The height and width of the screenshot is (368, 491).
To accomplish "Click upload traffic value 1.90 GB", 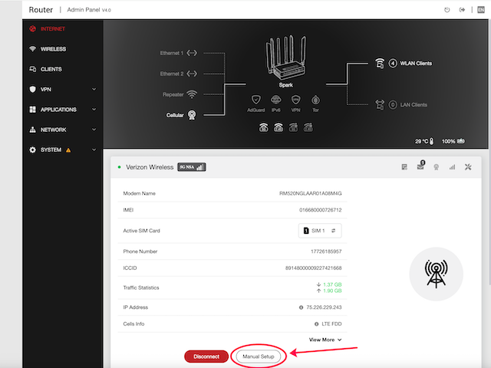I will point(332,291).
